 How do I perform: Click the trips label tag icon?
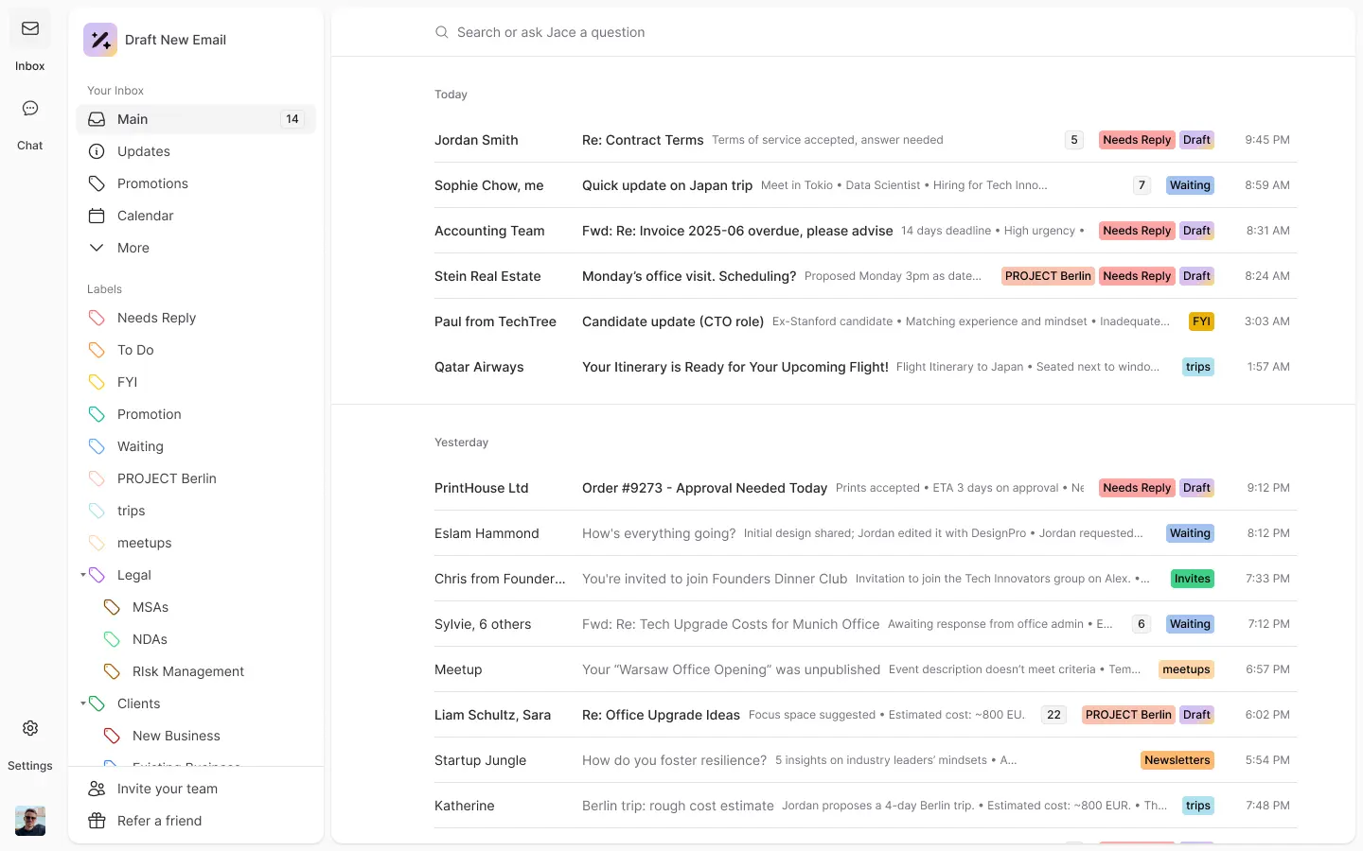point(97,511)
